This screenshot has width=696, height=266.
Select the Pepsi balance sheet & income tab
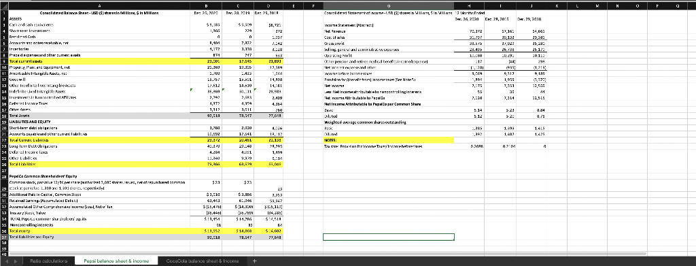coord(116,261)
